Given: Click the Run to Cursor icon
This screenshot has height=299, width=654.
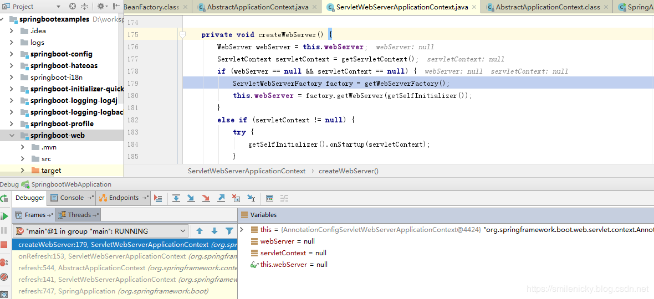Looking at the screenshot, I should coord(251,199).
